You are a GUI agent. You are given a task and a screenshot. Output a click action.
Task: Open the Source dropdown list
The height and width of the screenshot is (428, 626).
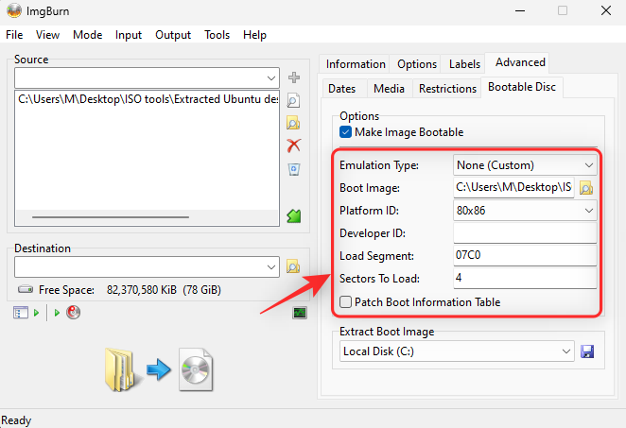click(x=271, y=77)
